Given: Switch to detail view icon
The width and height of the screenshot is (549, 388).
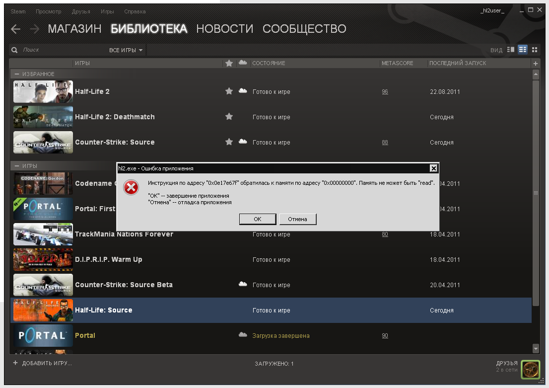Looking at the screenshot, I should tap(511, 50).
